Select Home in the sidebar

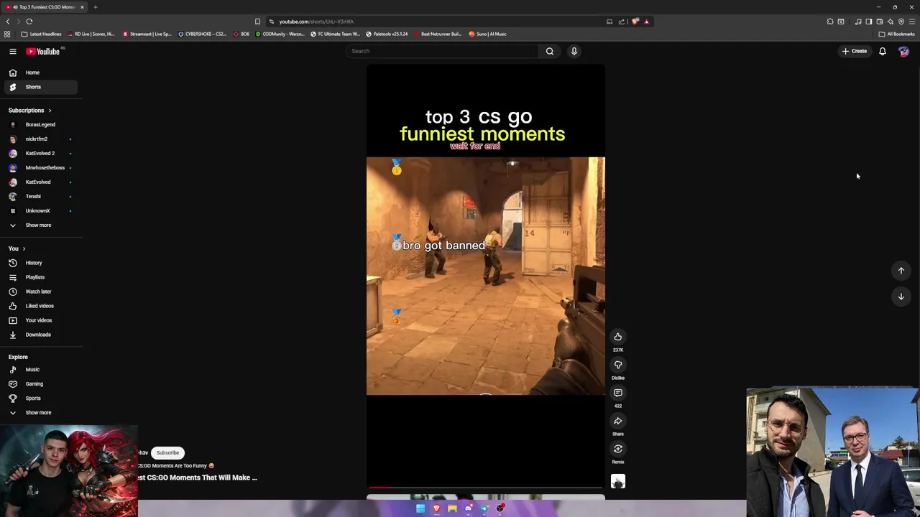tap(40, 73)
